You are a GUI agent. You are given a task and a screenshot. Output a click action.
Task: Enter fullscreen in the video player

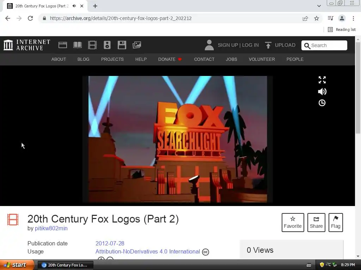tap(322, 80)
